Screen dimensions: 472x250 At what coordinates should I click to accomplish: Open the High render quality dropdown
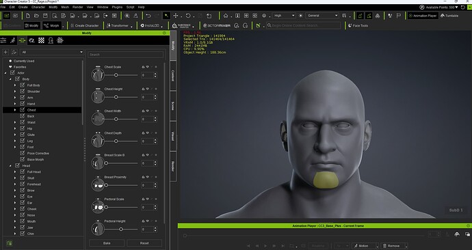click(284, 16)
